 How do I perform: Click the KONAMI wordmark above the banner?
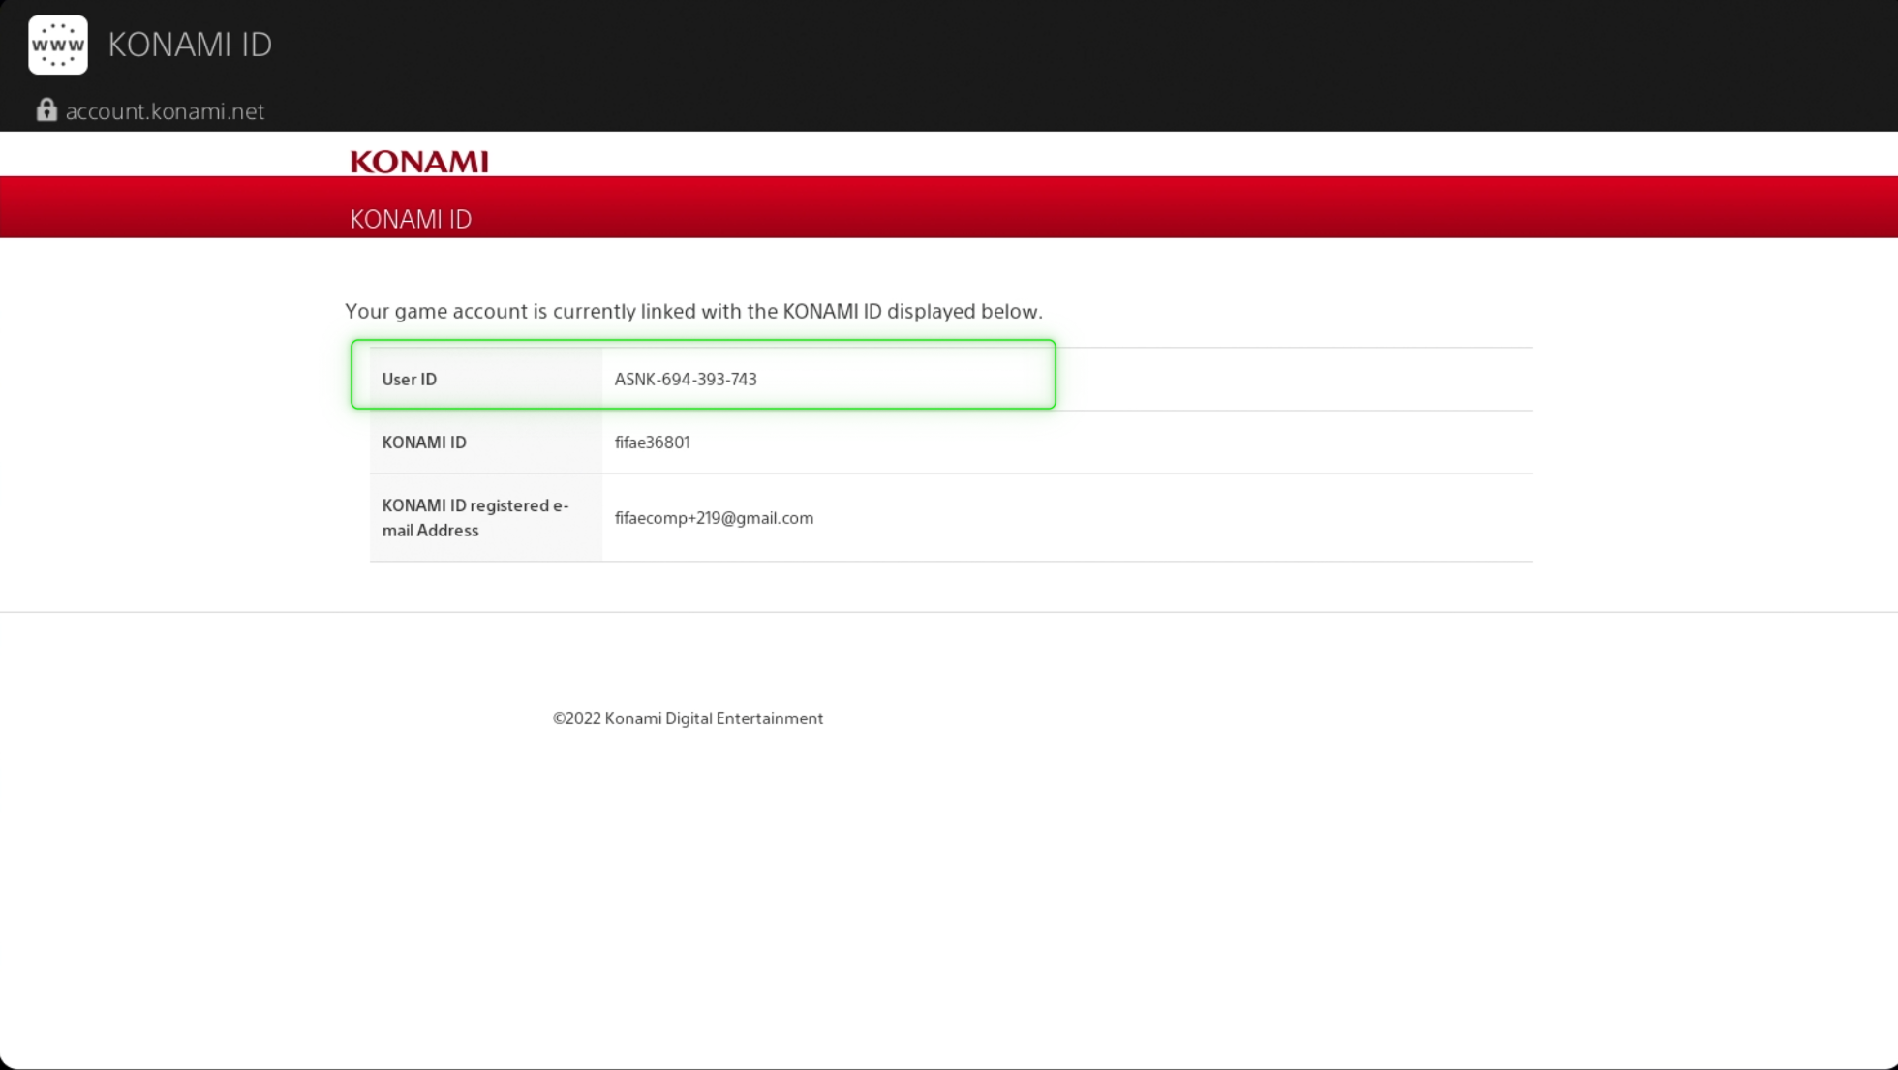coord(418,160)
